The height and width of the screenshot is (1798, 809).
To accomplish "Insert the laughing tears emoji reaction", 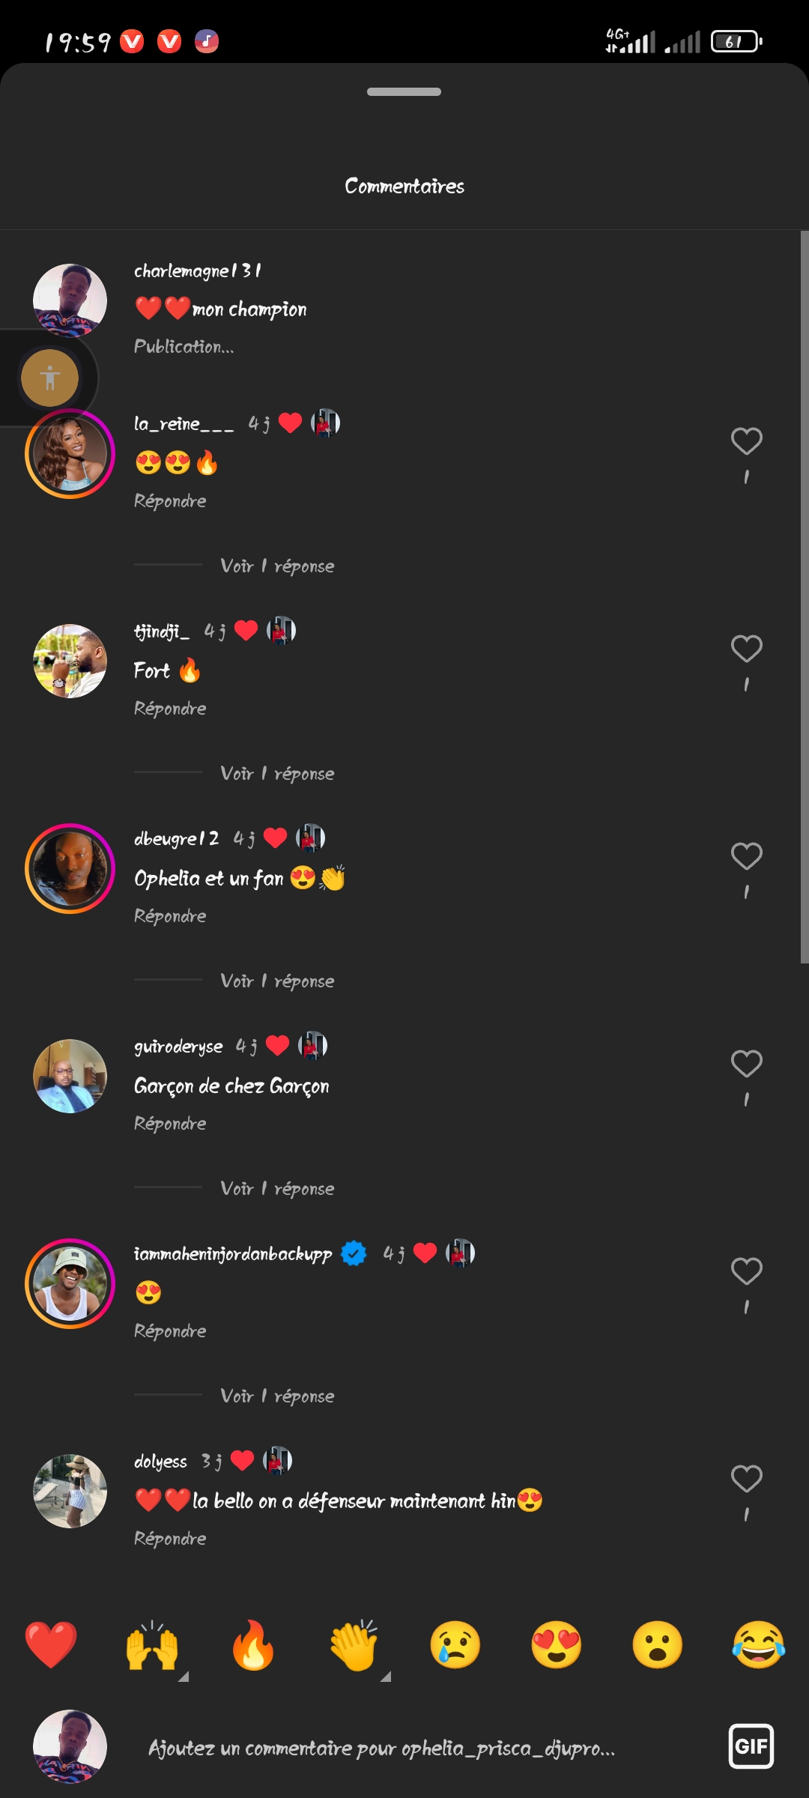I will click(x=758, y=1644).
